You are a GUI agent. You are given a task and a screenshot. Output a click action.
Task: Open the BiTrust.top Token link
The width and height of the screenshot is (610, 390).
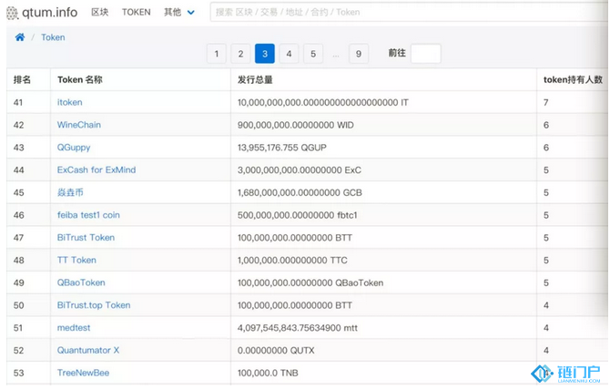tap(94, 305)
